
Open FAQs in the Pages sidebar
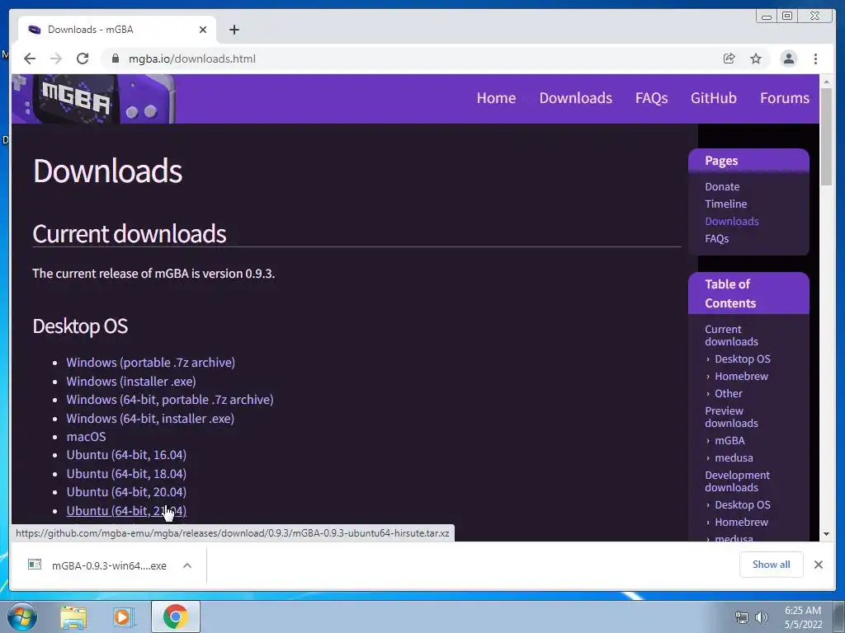pos(717,238)
